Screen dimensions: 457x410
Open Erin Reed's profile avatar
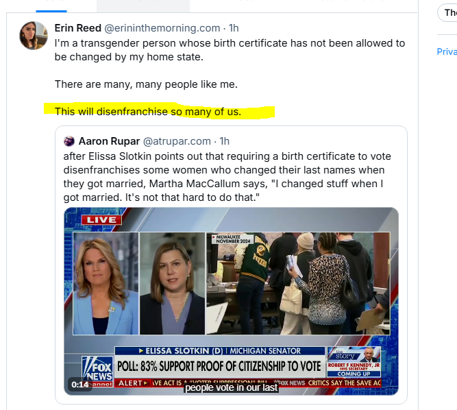click(x=34, y=36)
